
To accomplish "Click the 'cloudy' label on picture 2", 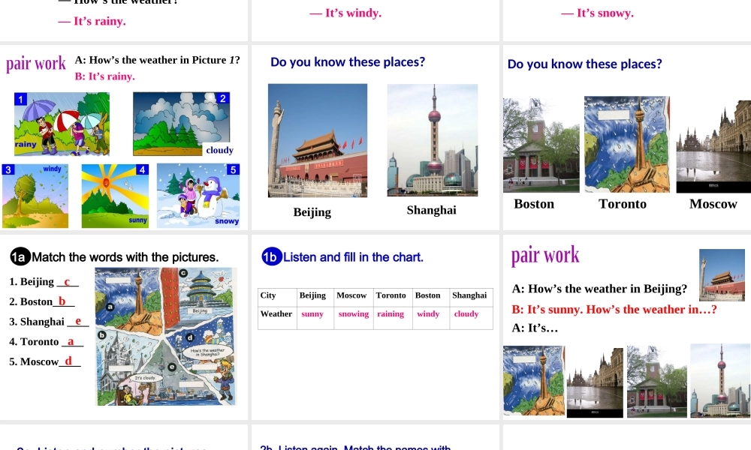I will pos(219,150).
